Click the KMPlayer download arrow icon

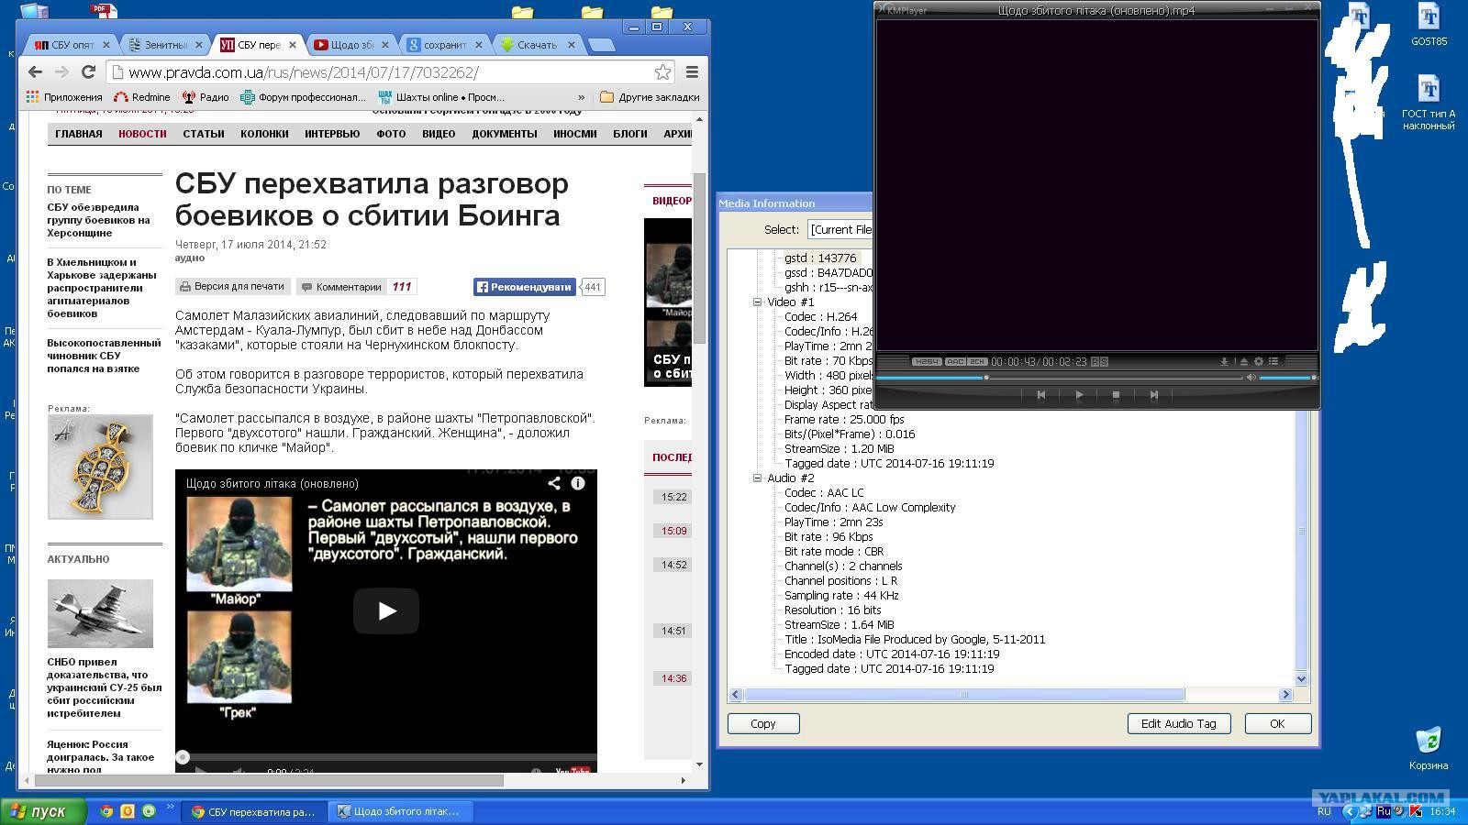point(1224,361)
